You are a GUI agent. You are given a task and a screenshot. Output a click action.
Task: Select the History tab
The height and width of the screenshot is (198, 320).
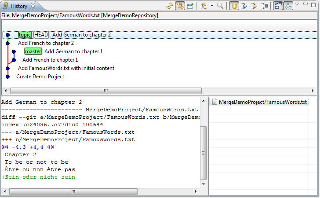point(19,6)
